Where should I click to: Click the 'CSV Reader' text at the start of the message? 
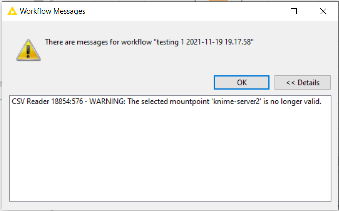pyautogui.click(x=30, y=101)
